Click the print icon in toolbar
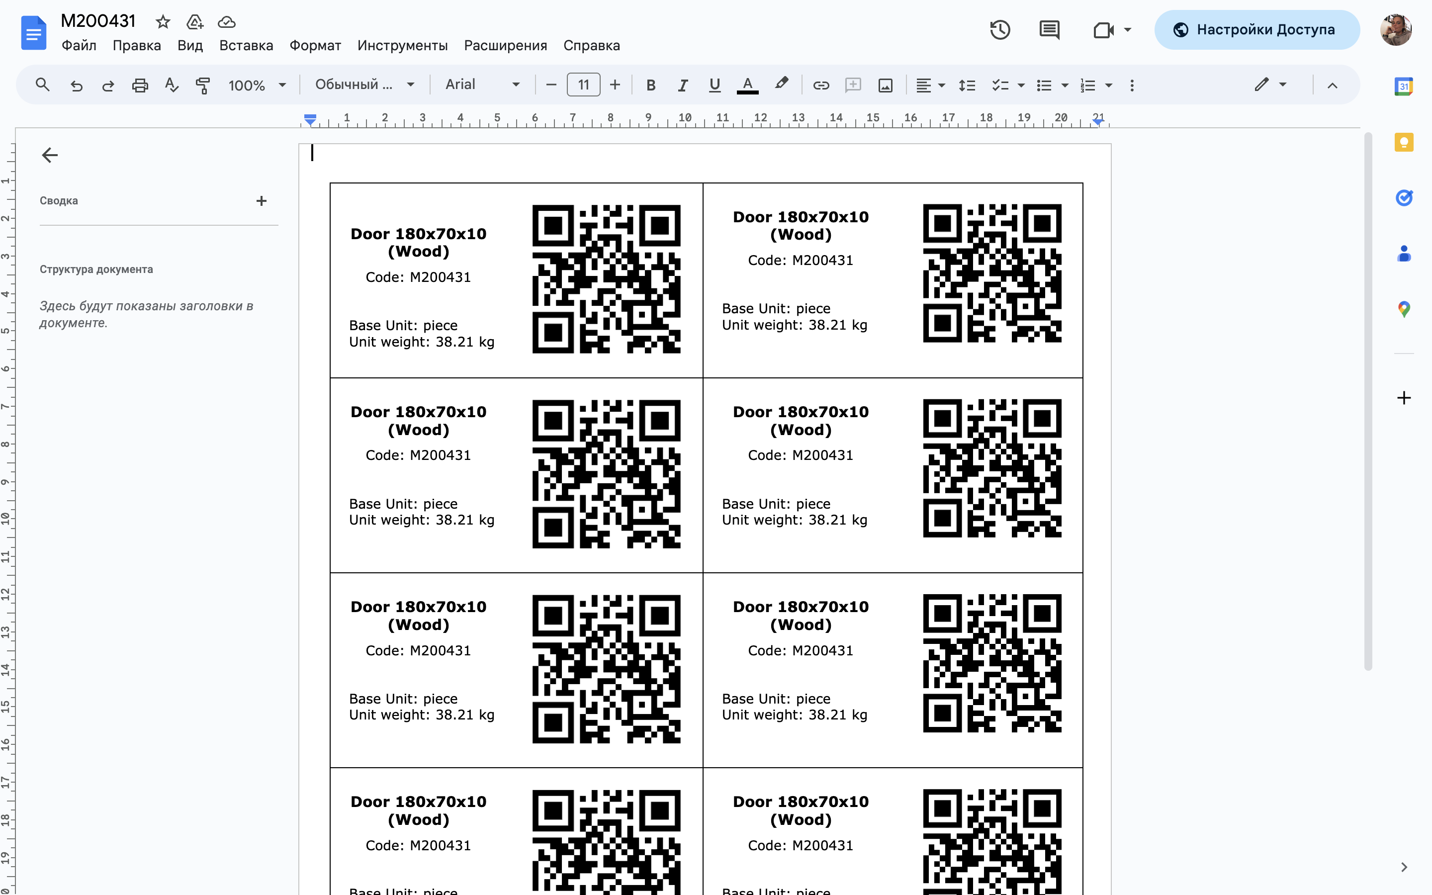1432x895 pixels. coord(140,85)
